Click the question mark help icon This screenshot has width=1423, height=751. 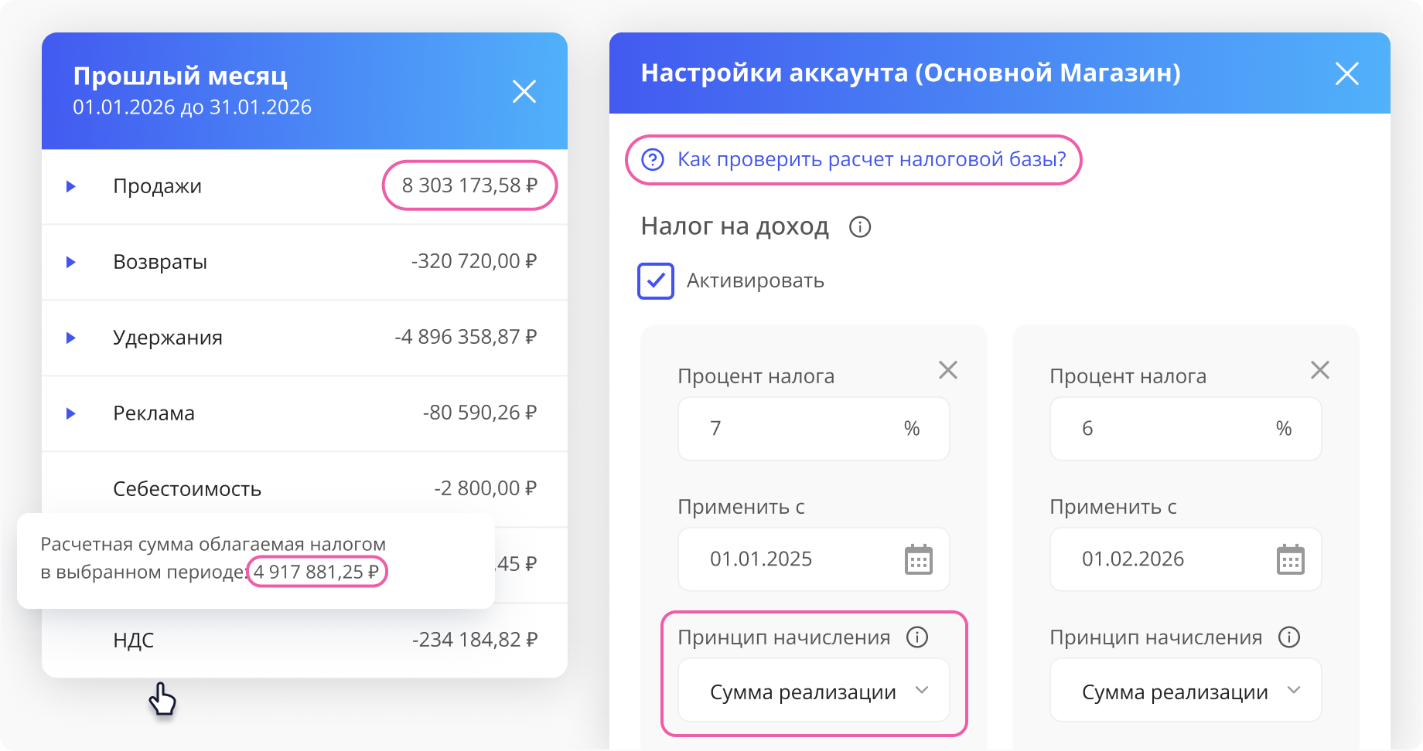[x=653, y=160]
